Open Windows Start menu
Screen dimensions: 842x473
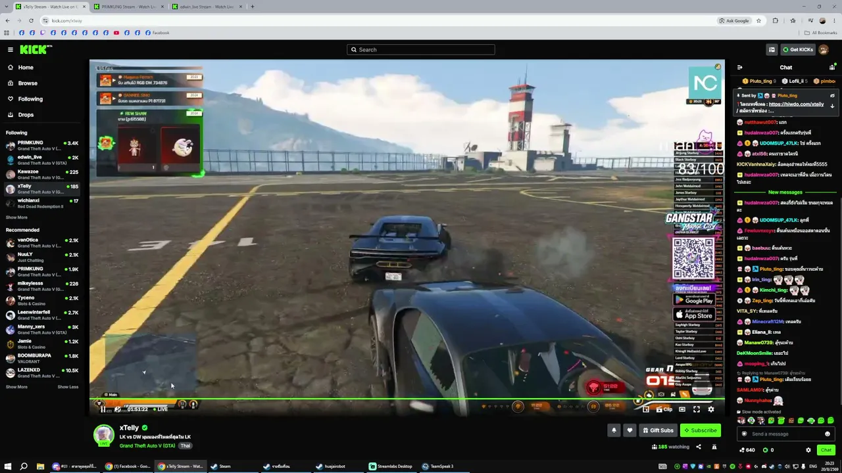[x=8, y=466]
